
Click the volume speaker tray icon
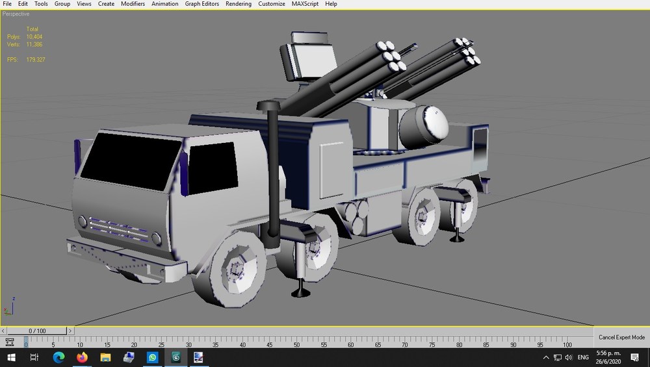point(569,357)
